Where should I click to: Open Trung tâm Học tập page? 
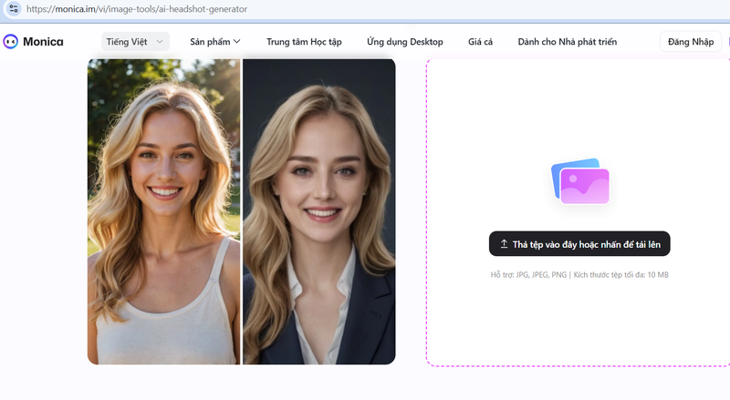pos(304,42)
